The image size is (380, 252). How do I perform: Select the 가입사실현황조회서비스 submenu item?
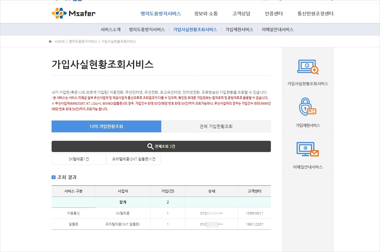[195, 29]
